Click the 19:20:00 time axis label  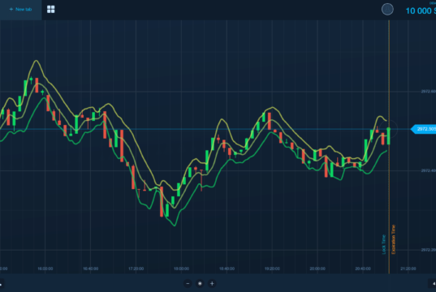coord(272,268)
